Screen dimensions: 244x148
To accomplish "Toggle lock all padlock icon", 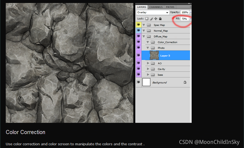I will click(x=160, y=19).
